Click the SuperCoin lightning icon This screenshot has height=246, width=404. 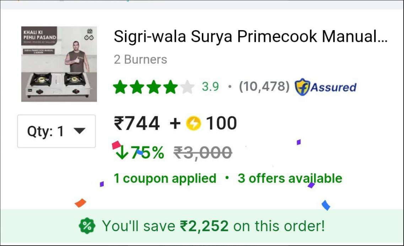[194, 123]
